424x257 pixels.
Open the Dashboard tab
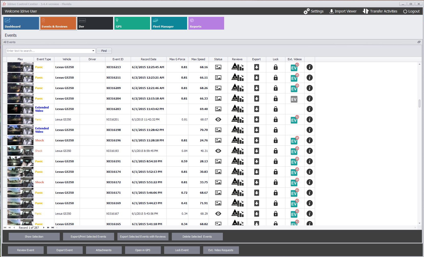pos(21,23)
